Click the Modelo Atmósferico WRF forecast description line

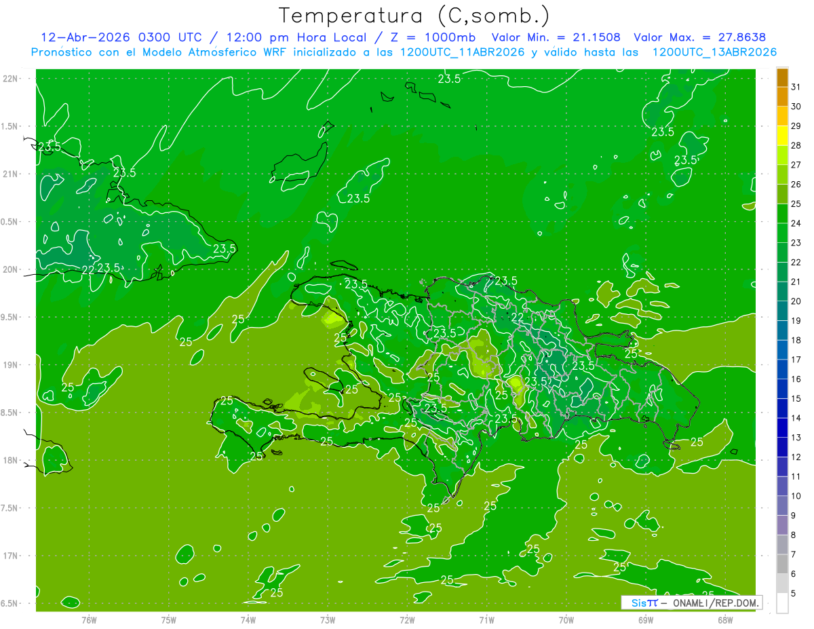point(404,52)
